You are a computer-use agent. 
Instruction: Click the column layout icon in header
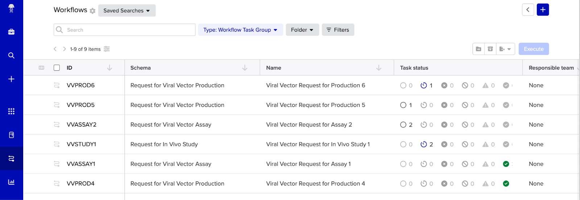click(x=41, y=68)
